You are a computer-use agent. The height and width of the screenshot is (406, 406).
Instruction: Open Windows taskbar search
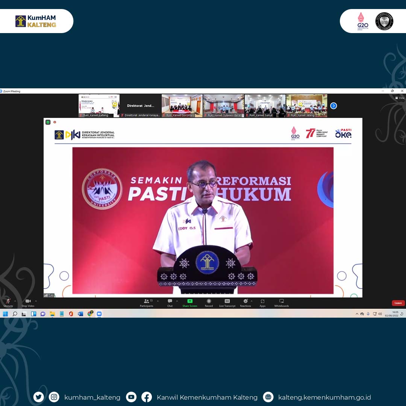click(15, 314)
